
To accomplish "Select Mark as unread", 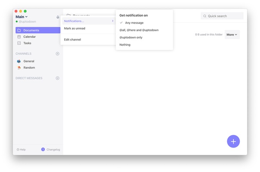I will point(89,28).
